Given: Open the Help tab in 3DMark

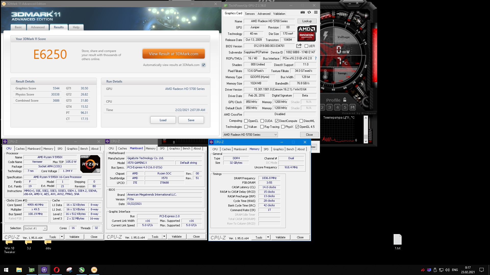Looking at the screenshot, I should (x=76, y=27).
